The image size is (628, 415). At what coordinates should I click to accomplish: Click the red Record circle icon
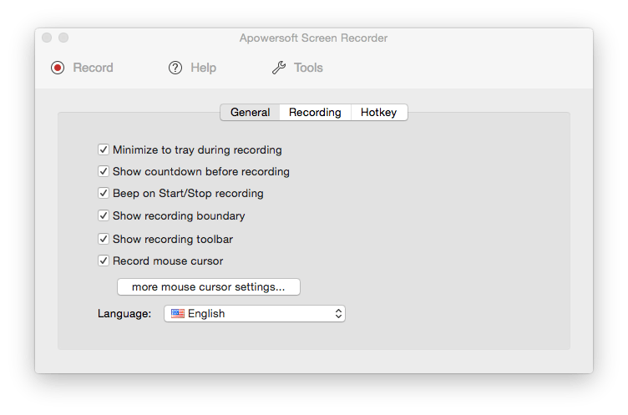58,68
